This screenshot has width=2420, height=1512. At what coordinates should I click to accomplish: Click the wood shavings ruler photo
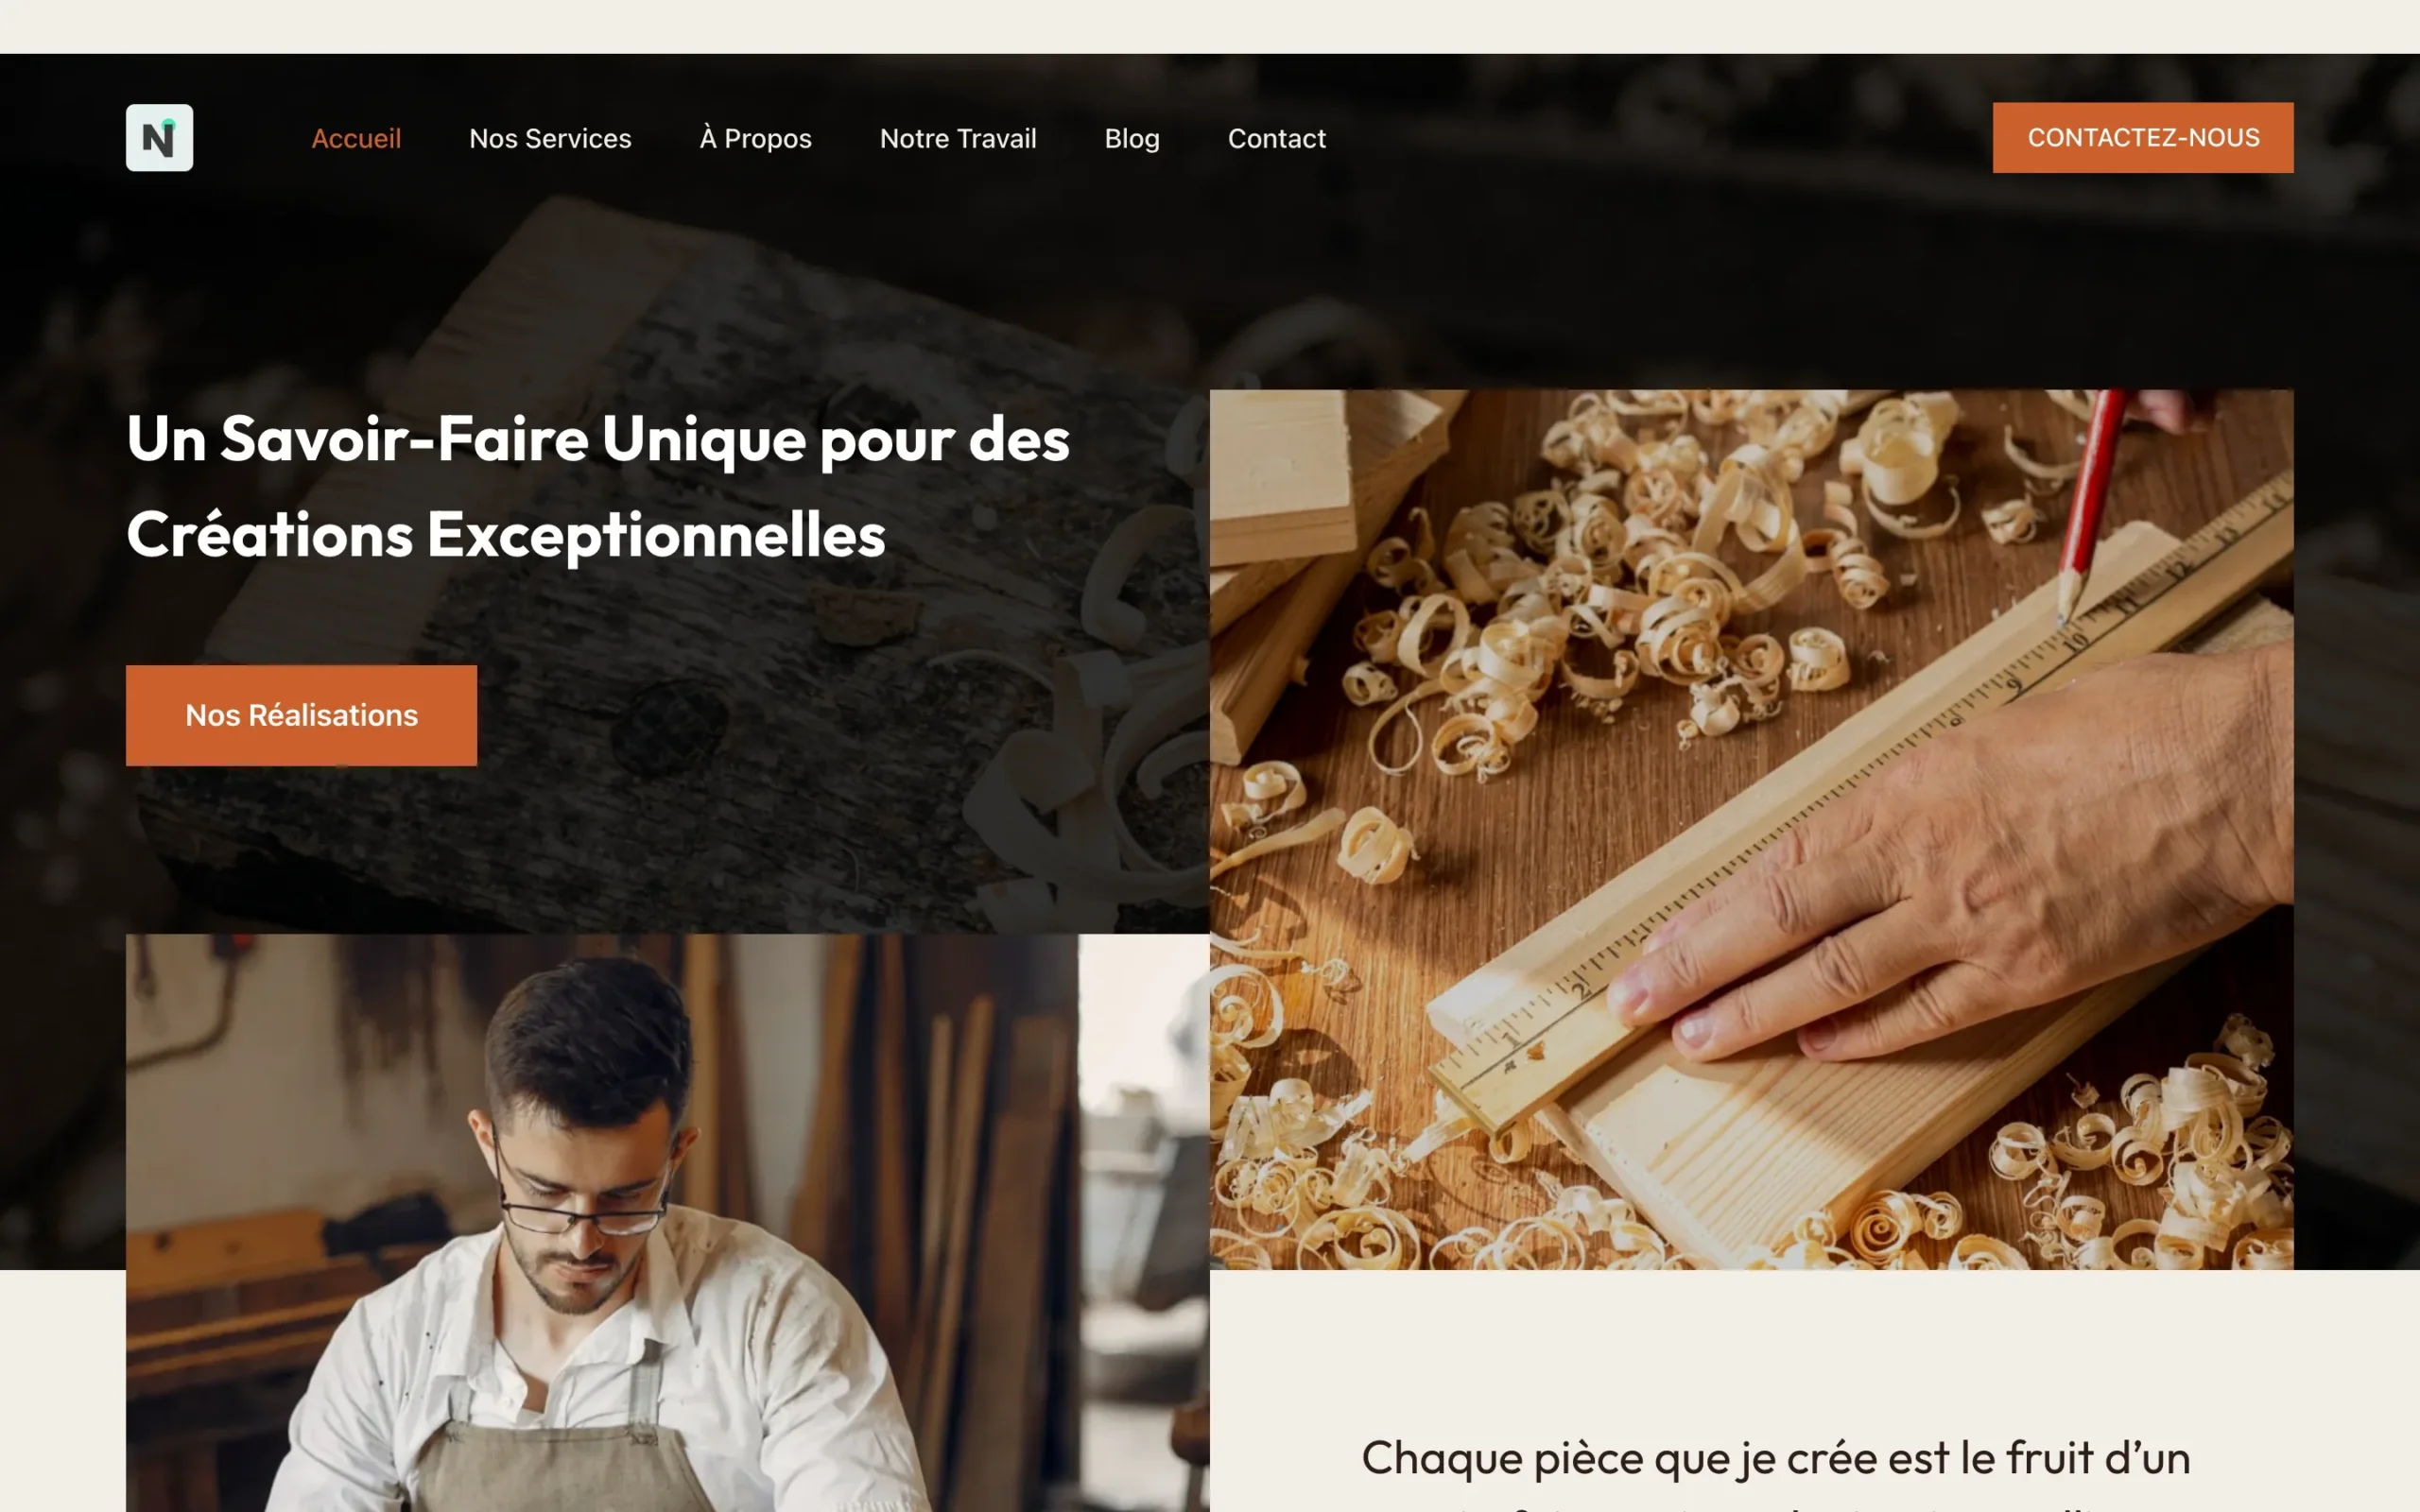[1751, 829]
